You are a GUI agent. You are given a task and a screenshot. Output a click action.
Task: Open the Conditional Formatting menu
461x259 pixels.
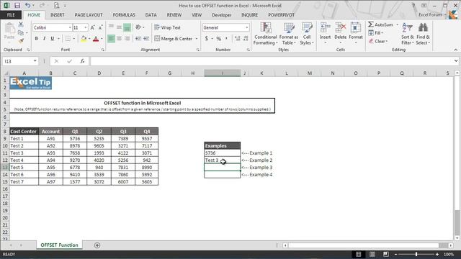click(266, 34)
